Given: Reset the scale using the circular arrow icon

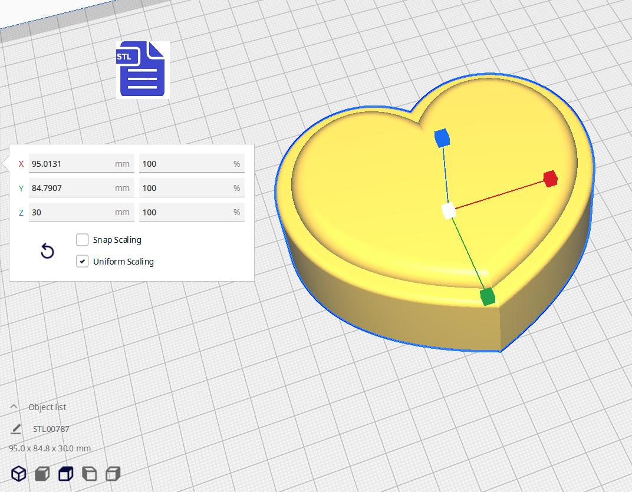Looking at the screenshot, I should pyautogui.click(x=47, y=251).
